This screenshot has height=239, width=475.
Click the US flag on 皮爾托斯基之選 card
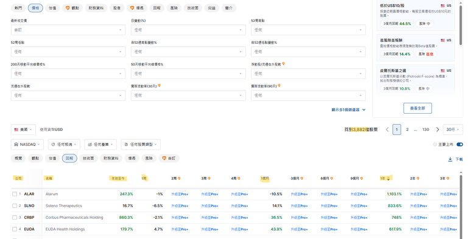click(443, 71)
